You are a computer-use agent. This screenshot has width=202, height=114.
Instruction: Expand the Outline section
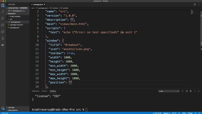pos(11,108)
